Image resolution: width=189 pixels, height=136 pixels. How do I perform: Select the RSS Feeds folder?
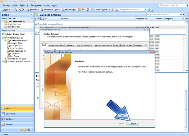[x=13, y=56]
